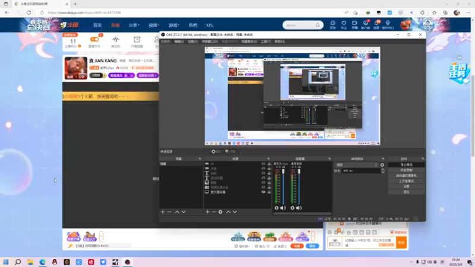Adjust the transition duration stepper arrows
Screen dimensions: 475x267
pos(382,171)
